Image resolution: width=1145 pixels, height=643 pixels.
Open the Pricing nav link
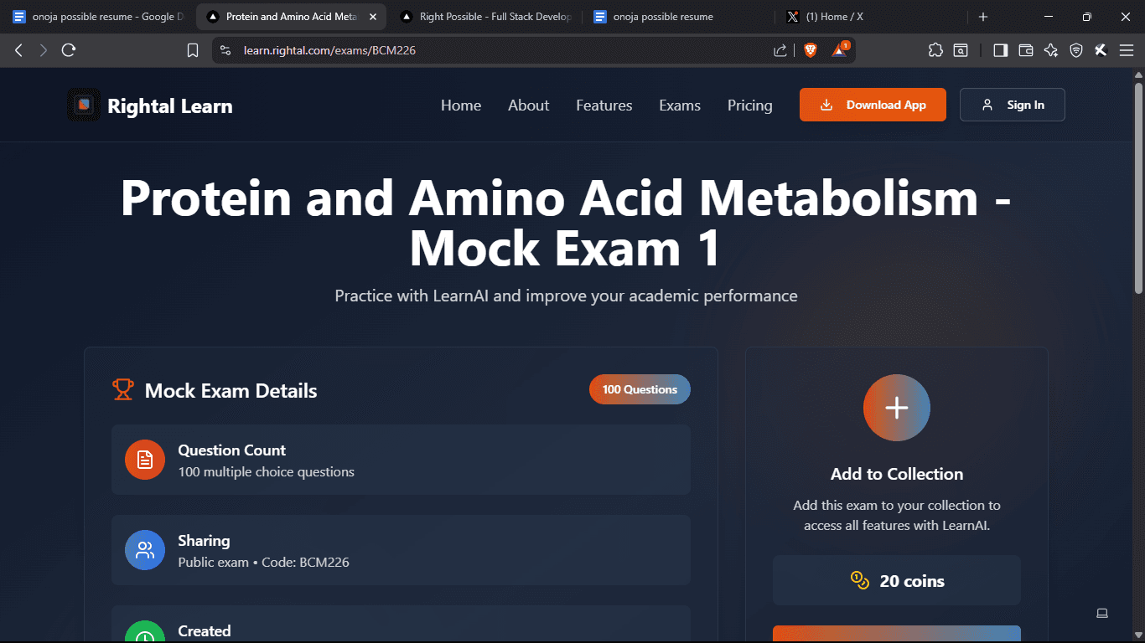tap(750, 105)
